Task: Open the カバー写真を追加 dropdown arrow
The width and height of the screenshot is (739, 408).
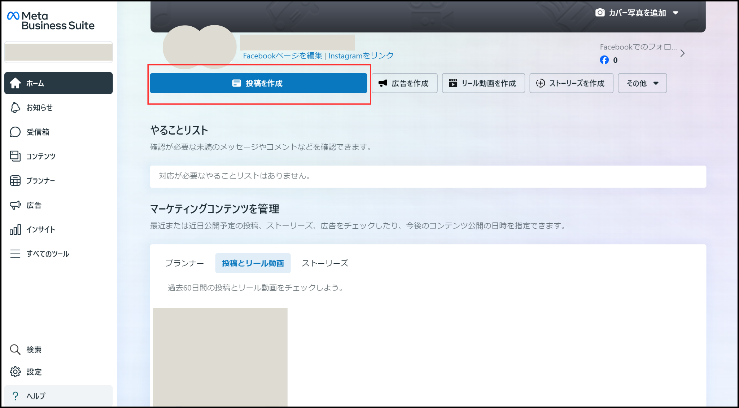Action: pos(675,13)
